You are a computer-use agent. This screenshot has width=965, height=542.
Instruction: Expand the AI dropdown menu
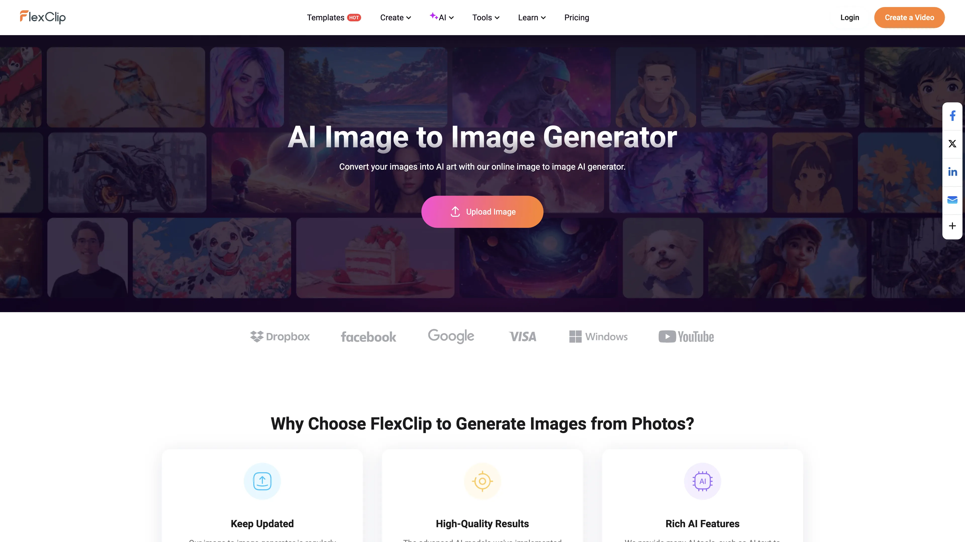tap(441, 18)
